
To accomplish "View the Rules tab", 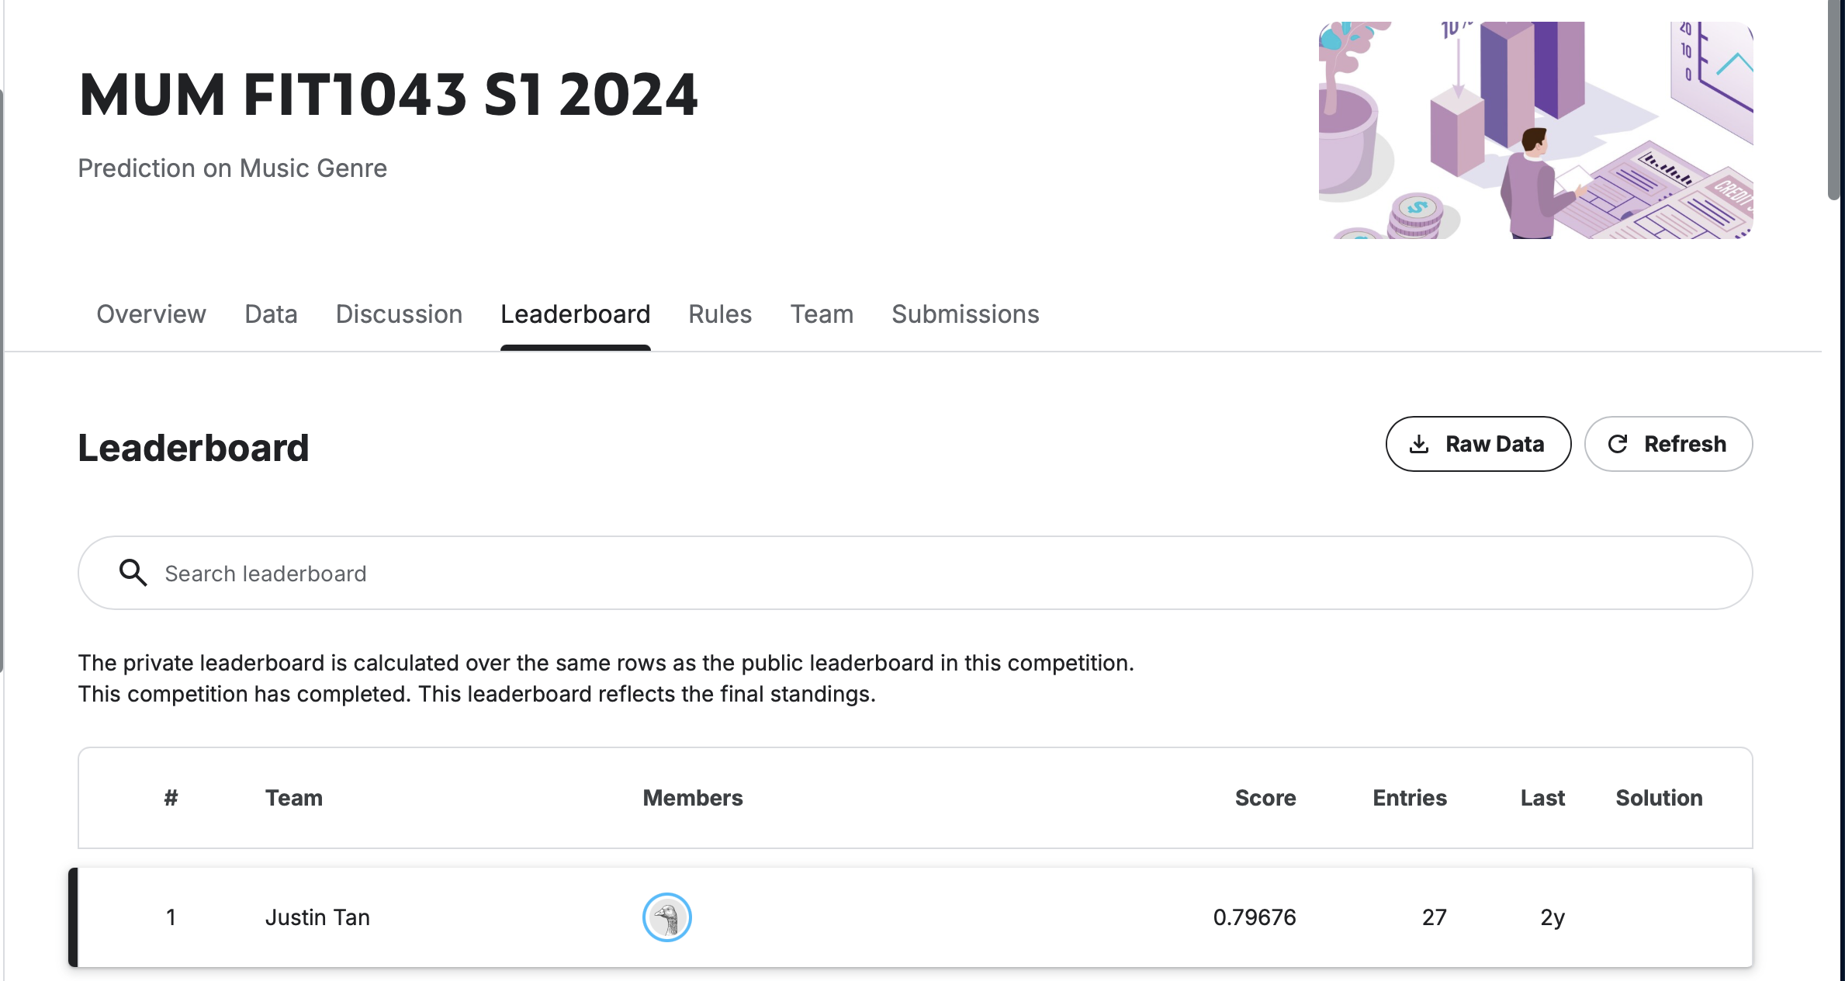I will pyautogui.click(x=720, y=314).
